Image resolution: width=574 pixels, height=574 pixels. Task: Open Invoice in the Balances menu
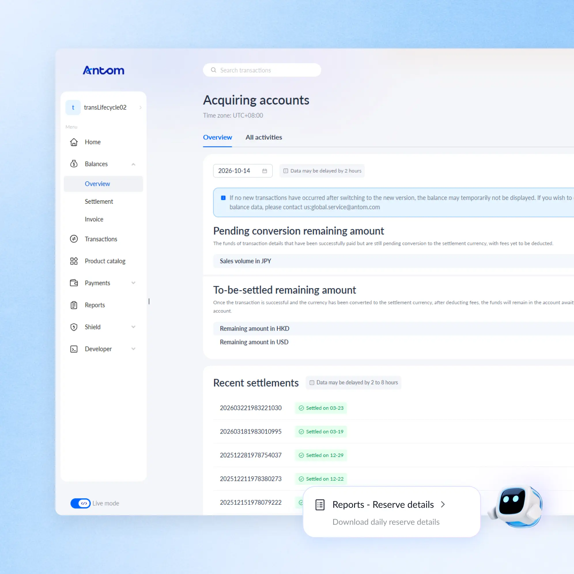point(94,219)
